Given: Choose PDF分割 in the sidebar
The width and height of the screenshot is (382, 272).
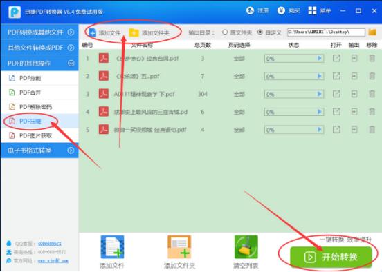Looking at the screenshot, I should (x=39, y=78).
